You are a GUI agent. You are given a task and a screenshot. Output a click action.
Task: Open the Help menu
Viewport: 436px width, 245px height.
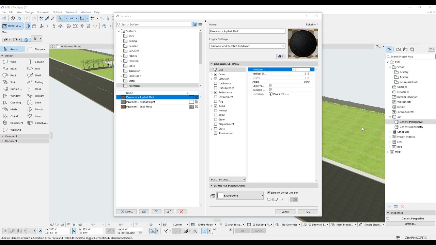coord(97,12)
